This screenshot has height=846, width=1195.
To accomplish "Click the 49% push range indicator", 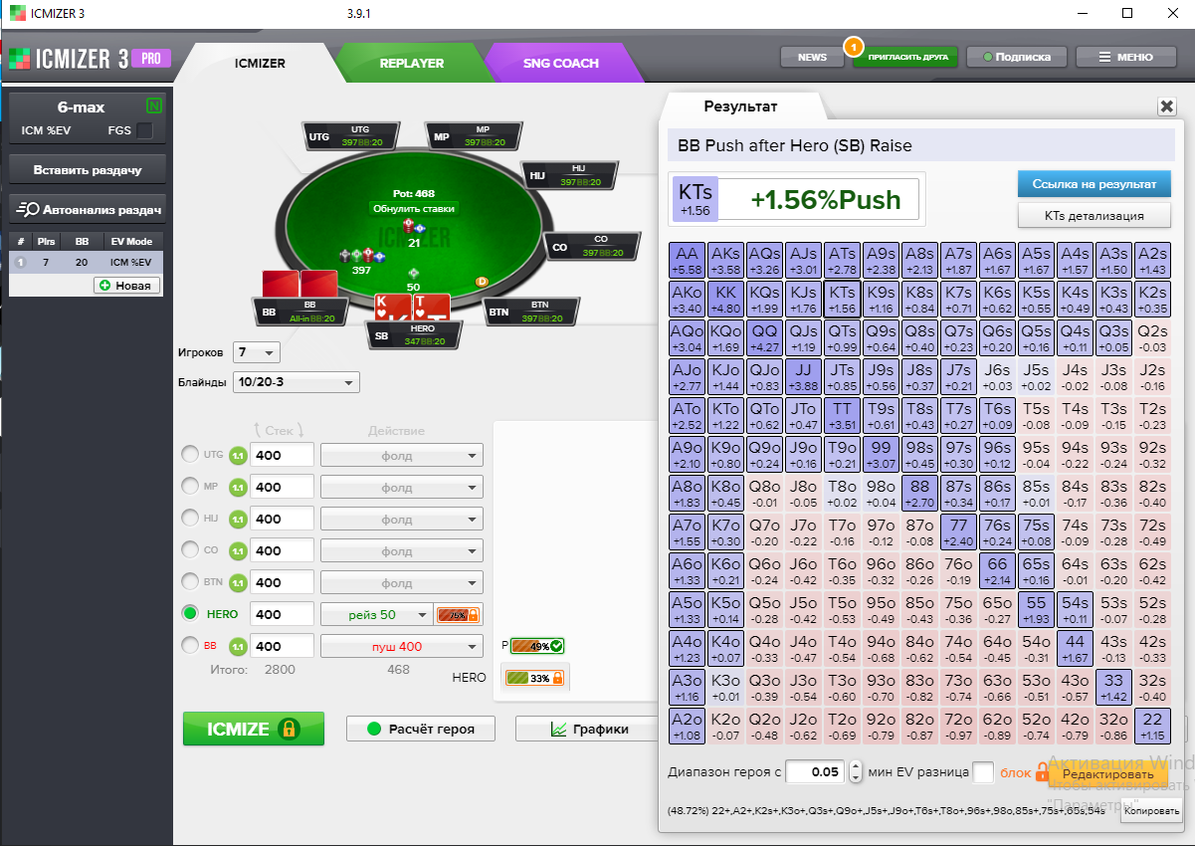I will 537,646.
